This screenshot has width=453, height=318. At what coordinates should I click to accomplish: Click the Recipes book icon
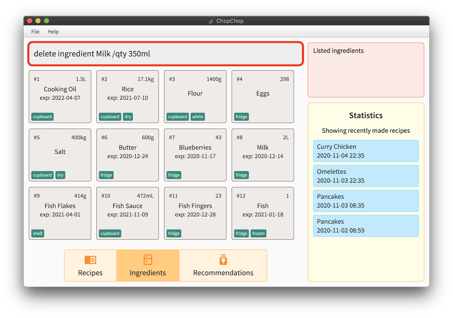(x=90, y=260)
